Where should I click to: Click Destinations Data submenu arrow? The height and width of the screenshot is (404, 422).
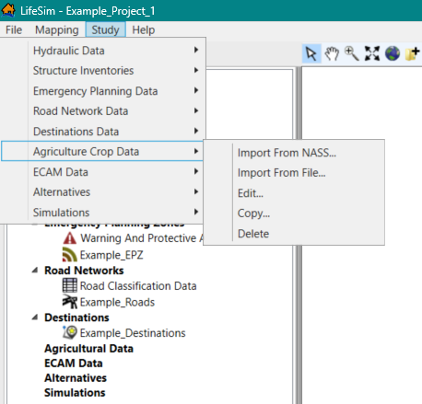click(x=196, y=131)
